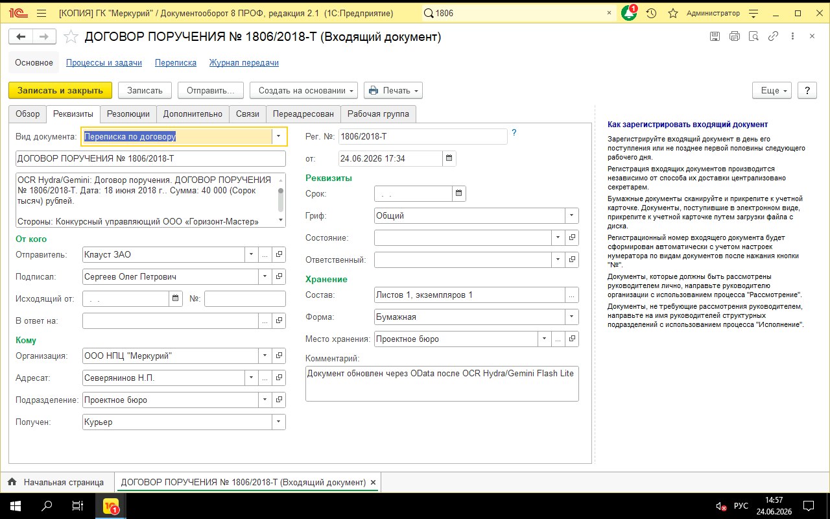This screenshot has height=519, width=830.
Task: Expand the Форма dropdown arrow
Action: 572,317
